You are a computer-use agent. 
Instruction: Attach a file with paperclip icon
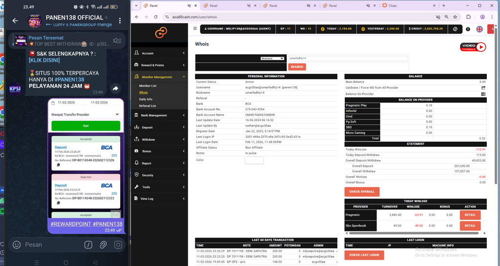point(103,245)
